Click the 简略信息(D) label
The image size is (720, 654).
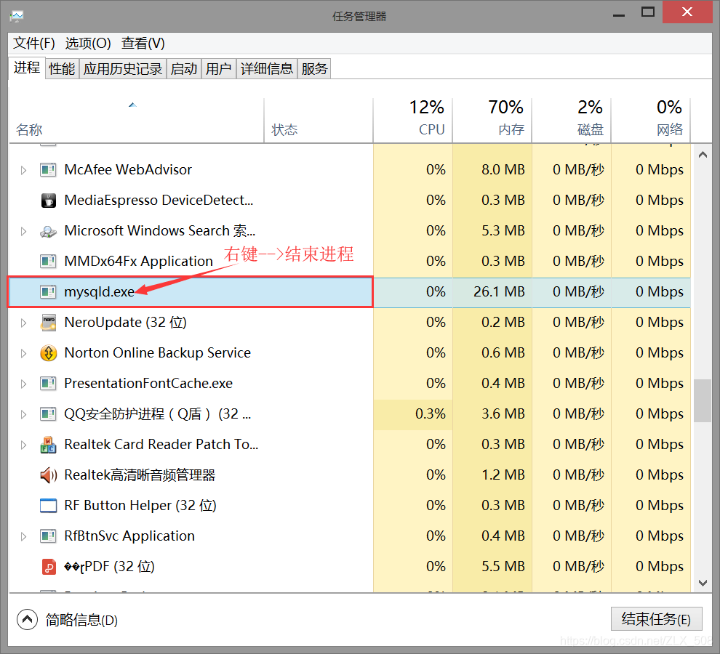(81, 620)
